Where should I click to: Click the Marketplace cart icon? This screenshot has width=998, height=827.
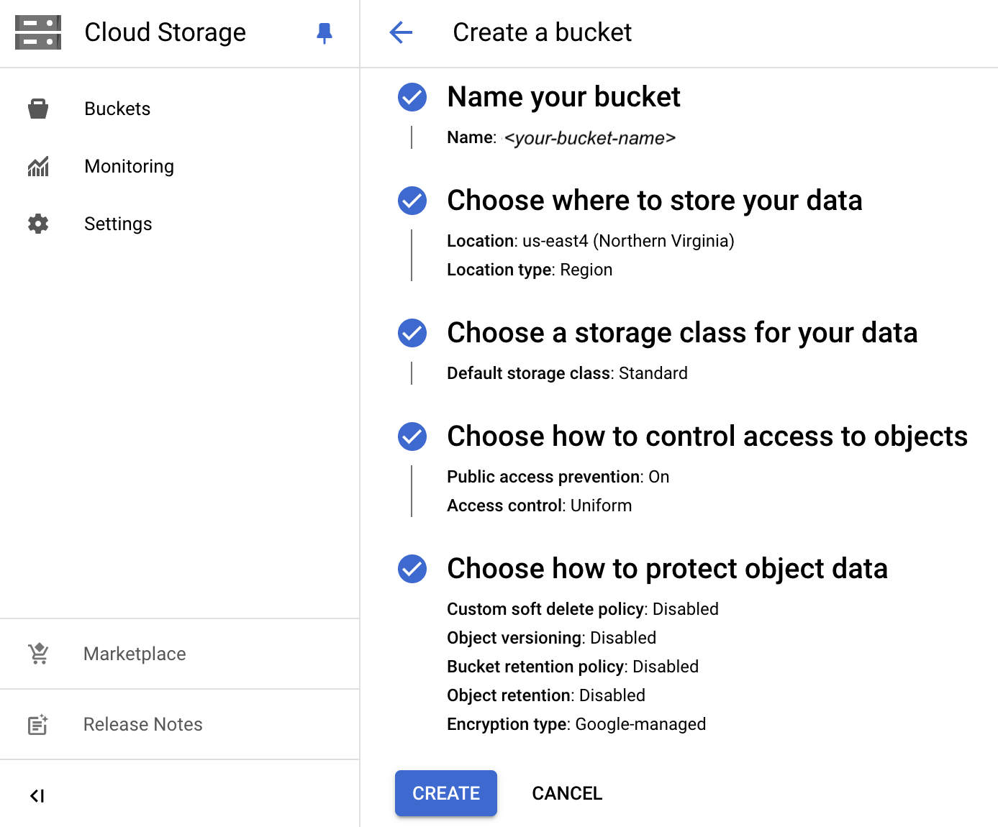click(x=38, y=654)
